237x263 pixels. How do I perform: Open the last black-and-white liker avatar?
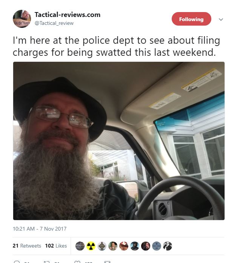point(168,246)
